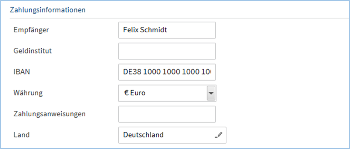Focus the empty Zahlungsanweisungen field
This screenshot has width=350, height=149.
(x=167, y=114)
